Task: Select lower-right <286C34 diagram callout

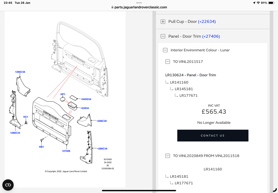Action: tap(102, 148)
